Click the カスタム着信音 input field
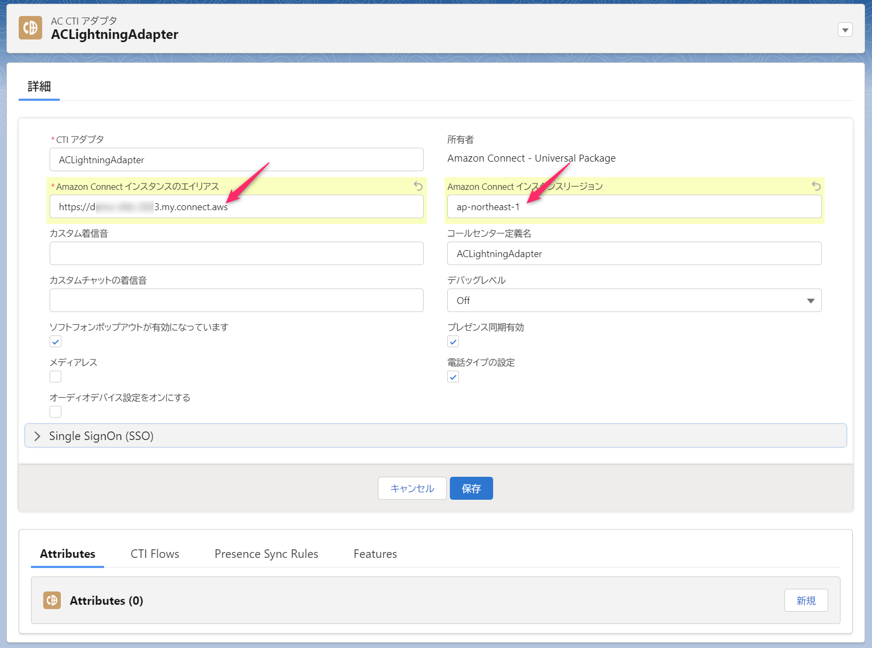 pyautogui.click(x=236, y=253)
